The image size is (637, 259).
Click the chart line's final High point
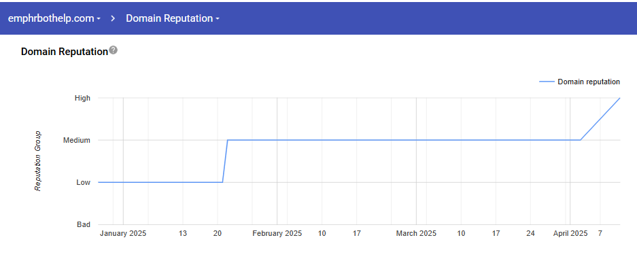click(x=619, y=98)
